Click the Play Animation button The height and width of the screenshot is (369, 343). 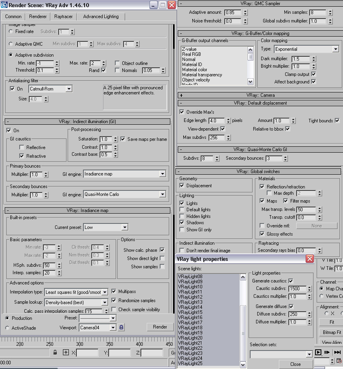pos(318,352)
